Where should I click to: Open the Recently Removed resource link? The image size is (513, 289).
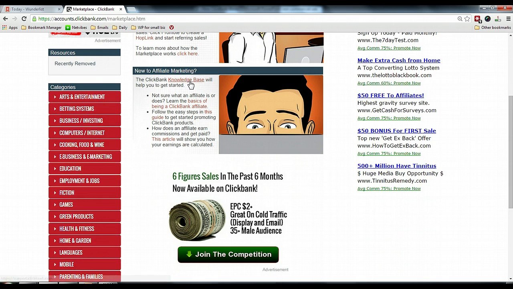tap(75, 63)
